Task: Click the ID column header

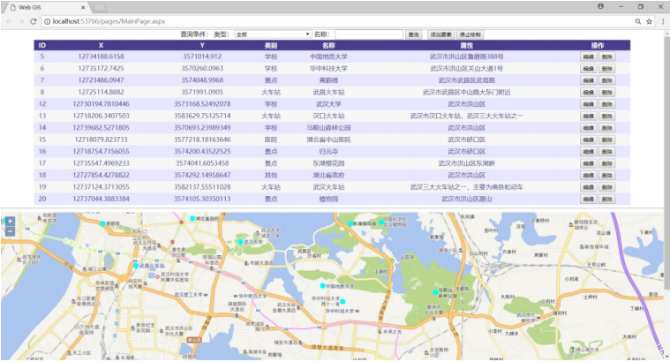Action: coord(41,45)
